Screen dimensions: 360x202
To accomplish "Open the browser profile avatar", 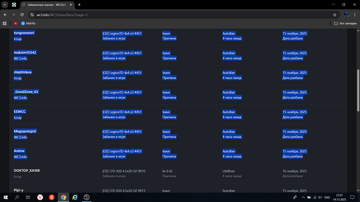I will (346, 15).
